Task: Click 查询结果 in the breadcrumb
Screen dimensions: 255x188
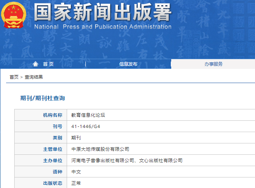Action: [x=34, y=77]
